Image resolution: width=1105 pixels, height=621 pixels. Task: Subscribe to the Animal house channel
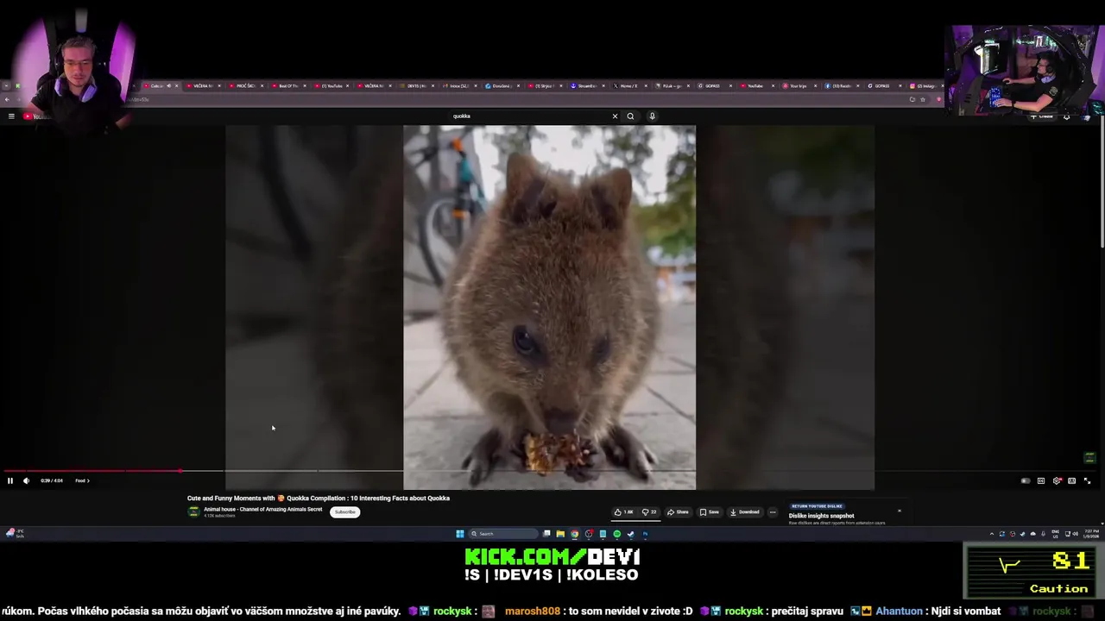tap(344, 512)
